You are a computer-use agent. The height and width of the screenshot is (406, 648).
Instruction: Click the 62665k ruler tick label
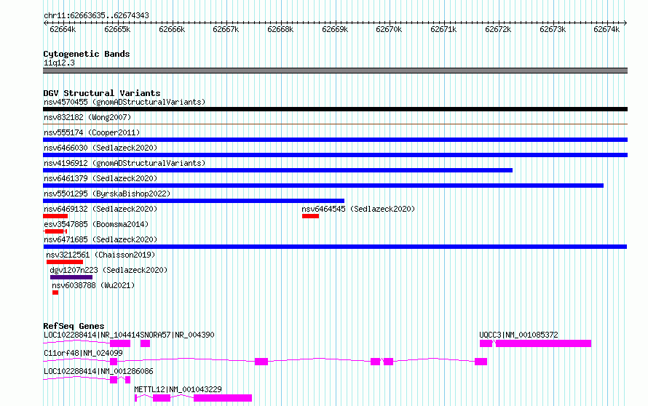tap(117, 29)
